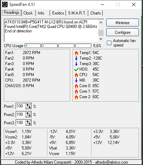Open the S.M.A.R.T. tab
143x165 pixels.
pos(77,13)
